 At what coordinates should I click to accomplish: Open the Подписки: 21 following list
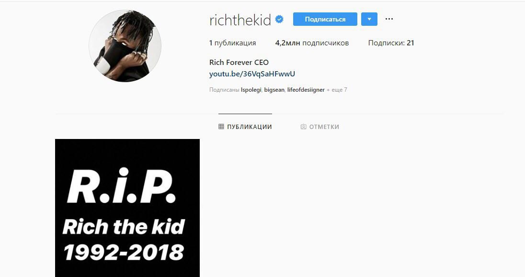pos(391,43)
